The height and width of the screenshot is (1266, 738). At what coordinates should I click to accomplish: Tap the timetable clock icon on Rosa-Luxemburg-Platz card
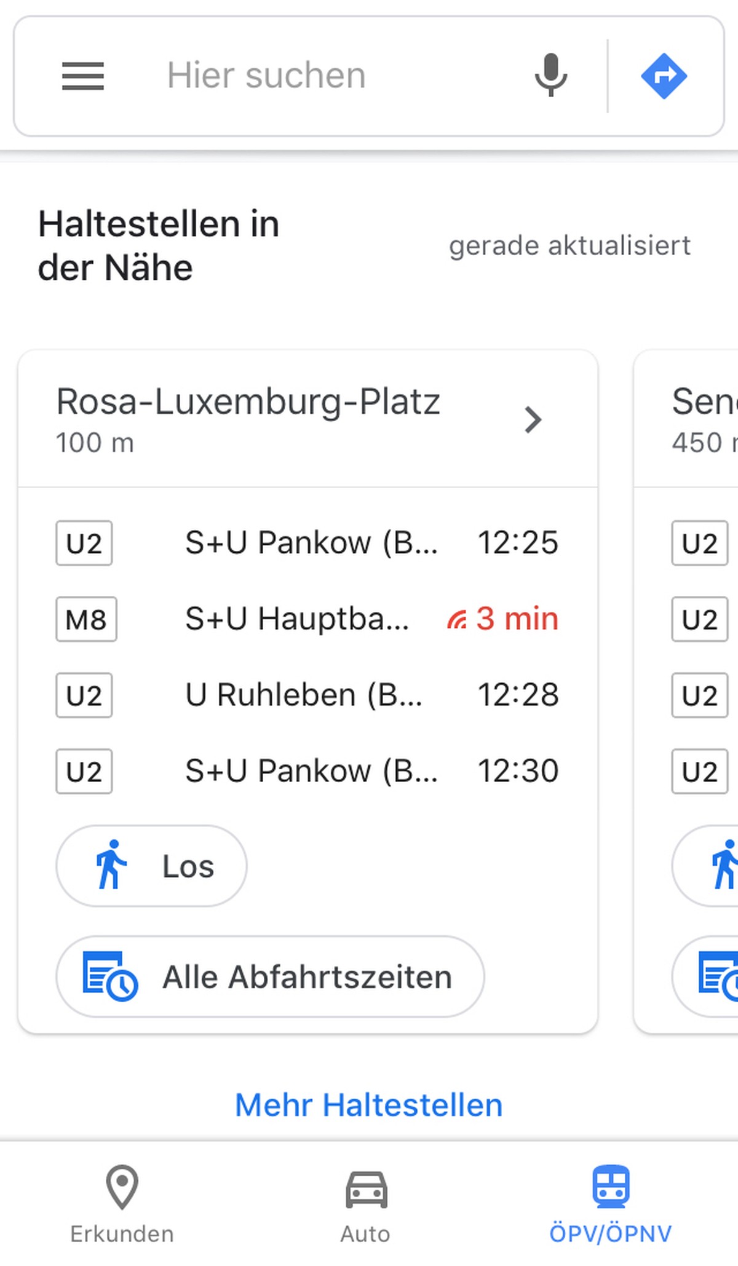coord(110,976)
